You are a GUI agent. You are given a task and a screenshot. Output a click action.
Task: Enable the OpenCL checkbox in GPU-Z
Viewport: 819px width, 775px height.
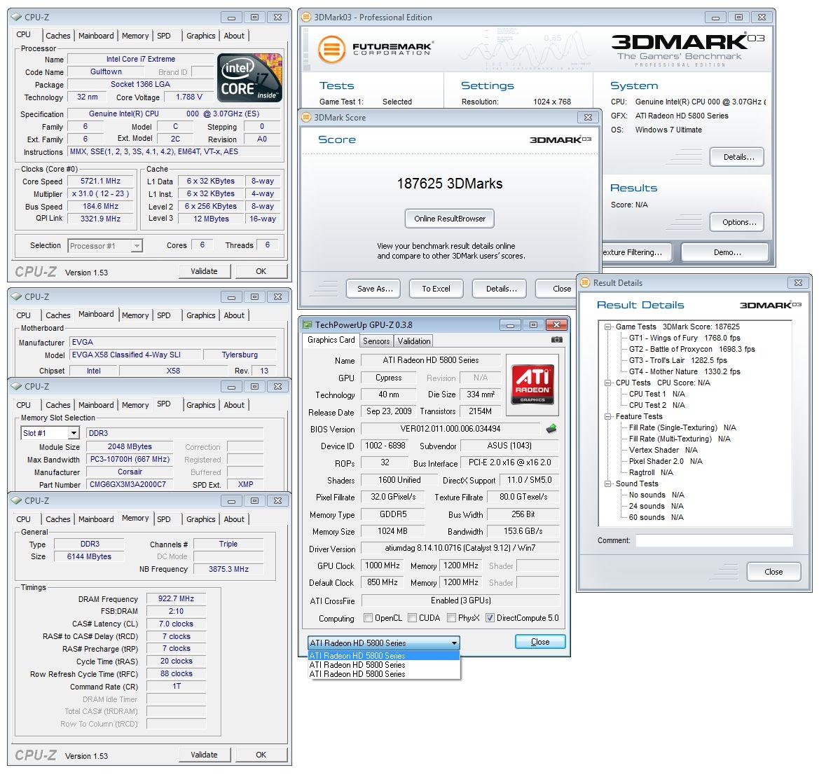point(368,618)
